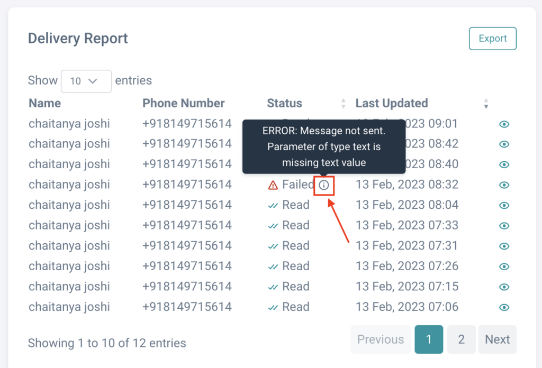Viewport: 542px width, 368px height.
Task: Click the double-check icon in 07:26 row
Action: (273, 267)
